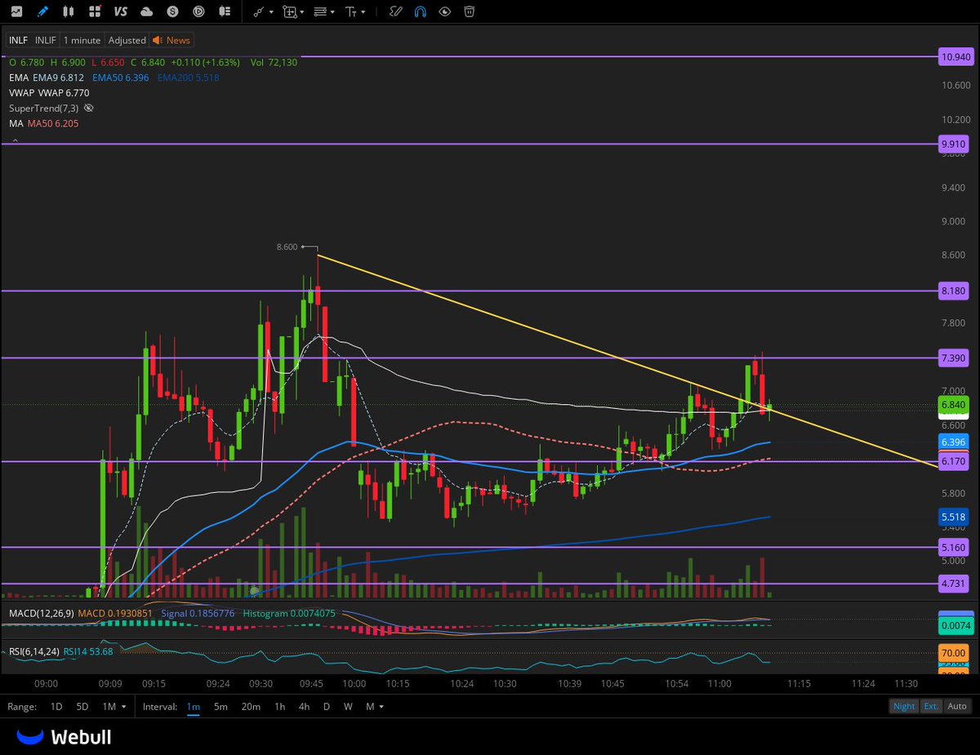
Task: Open the 1 minute interval selector
Action: 82,40
